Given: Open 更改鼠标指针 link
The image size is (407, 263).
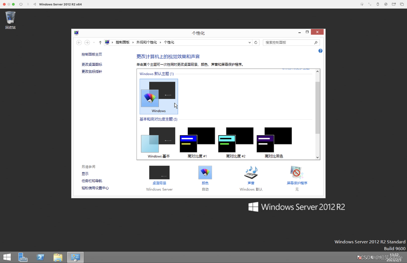Looking at the screenshot, I should [92, 71].
